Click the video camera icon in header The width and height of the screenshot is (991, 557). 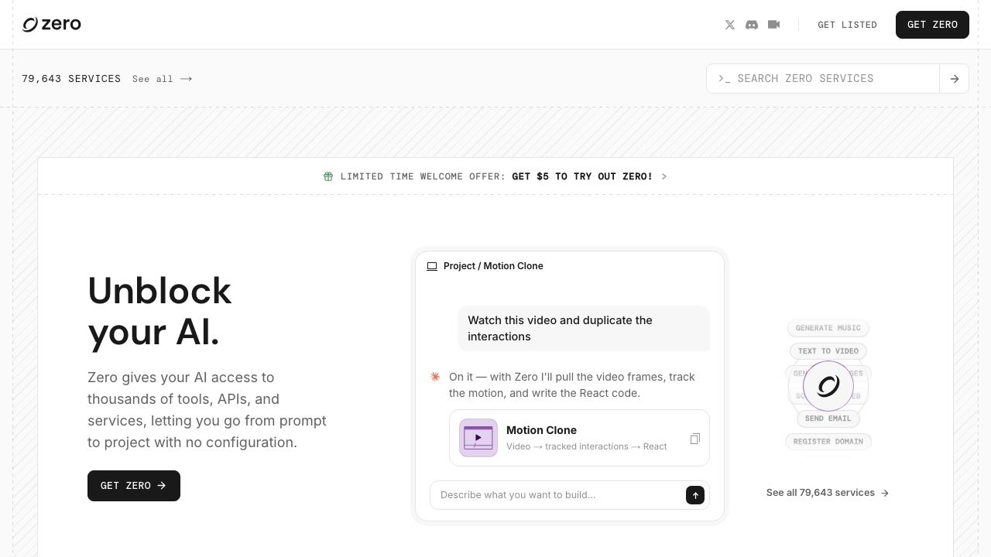pos(773,25)
